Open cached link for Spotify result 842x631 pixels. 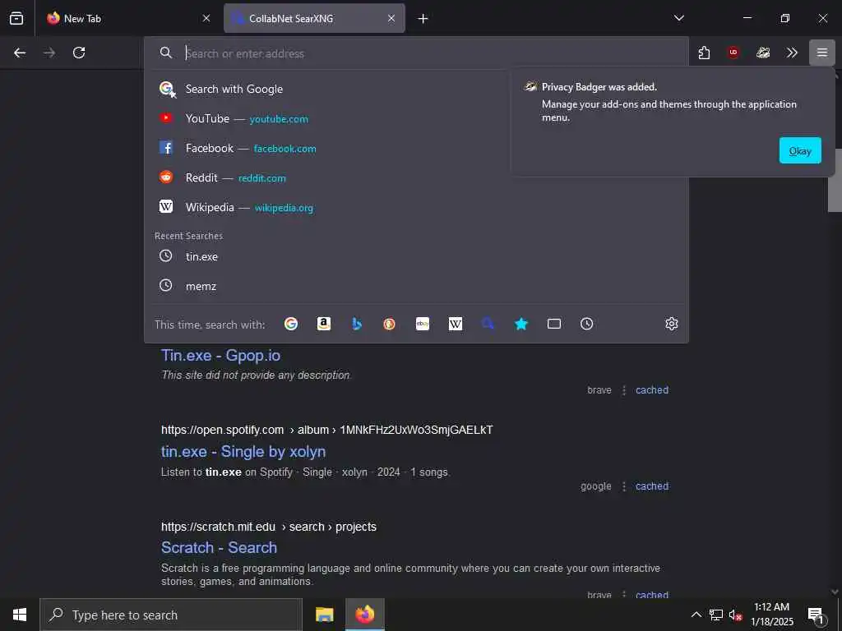click(x=652, y=486)
